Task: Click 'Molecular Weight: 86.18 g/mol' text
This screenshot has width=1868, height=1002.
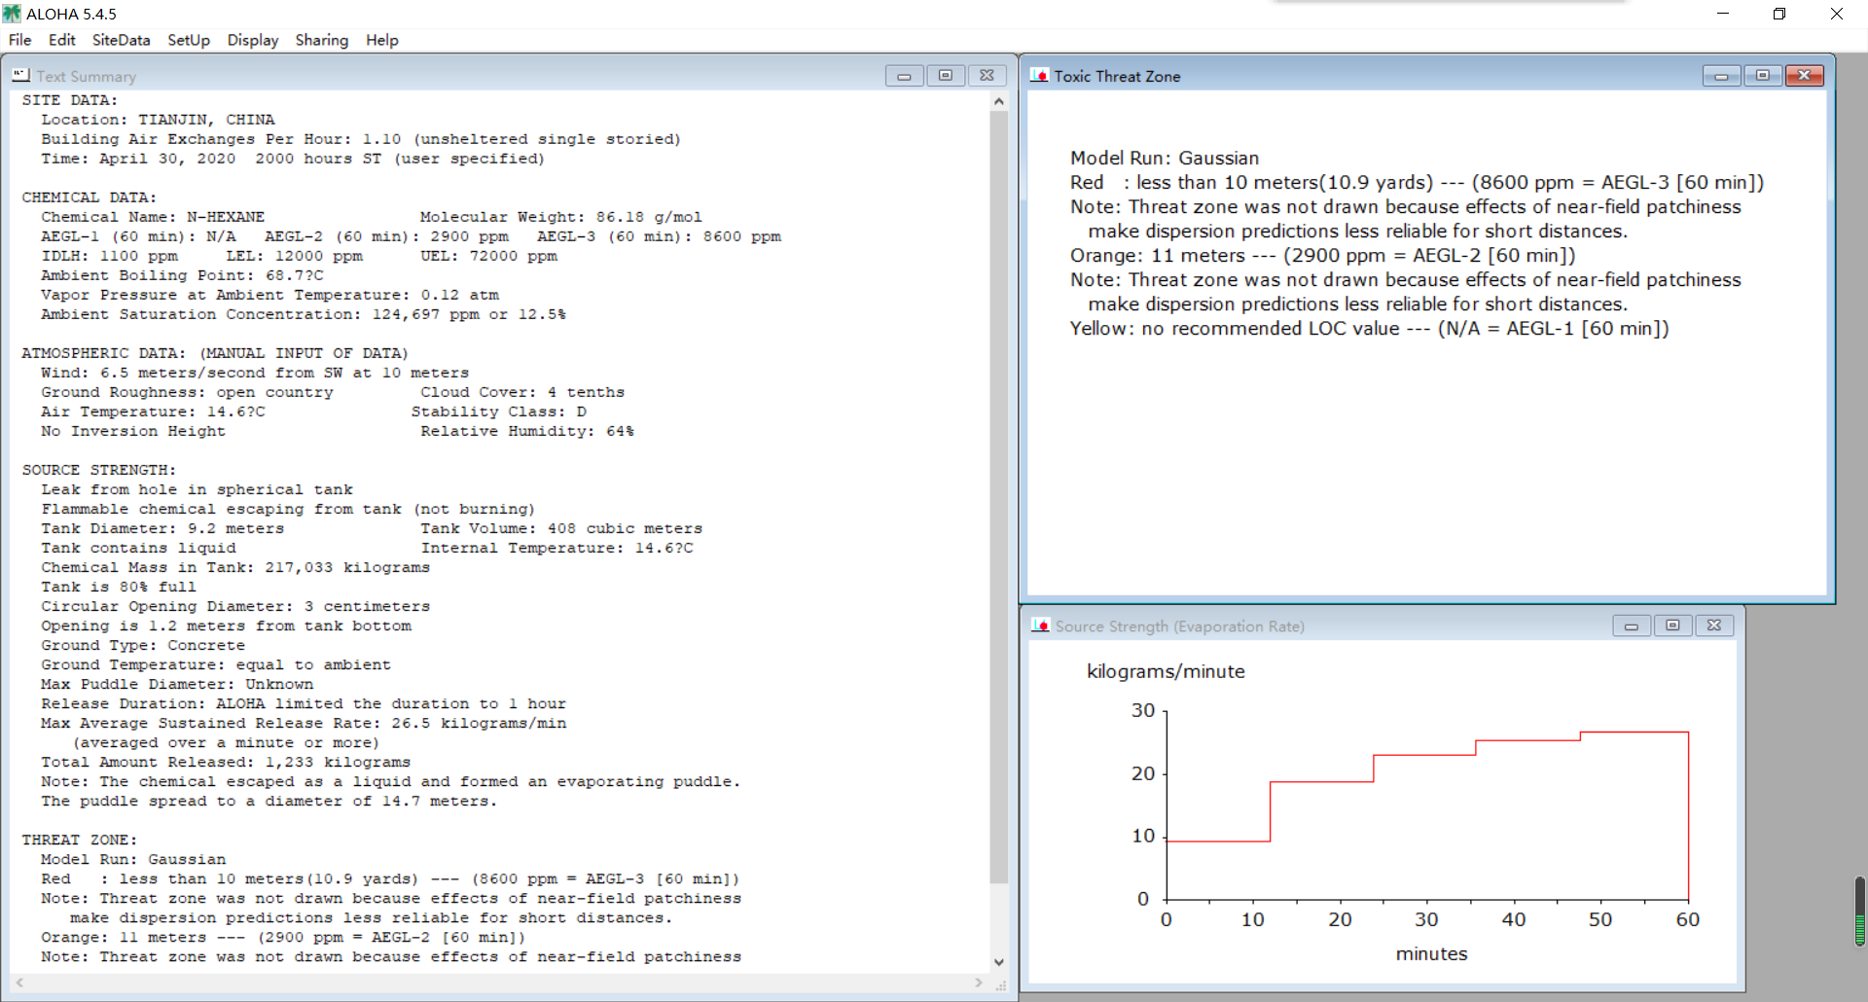Action: 560,217
